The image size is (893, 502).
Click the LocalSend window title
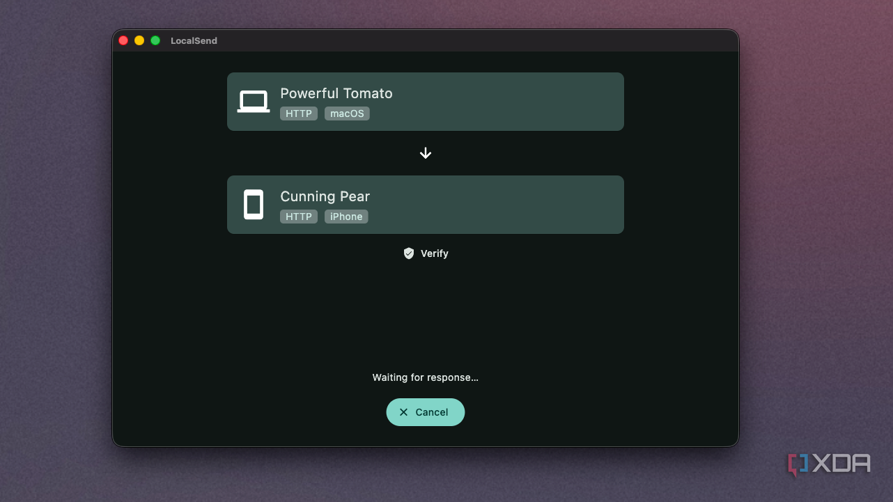194,41
